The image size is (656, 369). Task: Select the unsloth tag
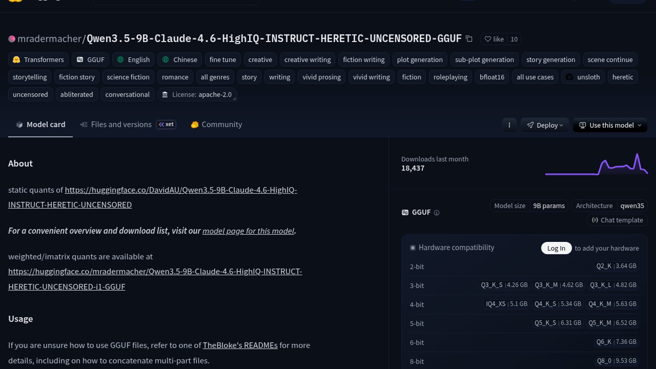coord(583,77)
